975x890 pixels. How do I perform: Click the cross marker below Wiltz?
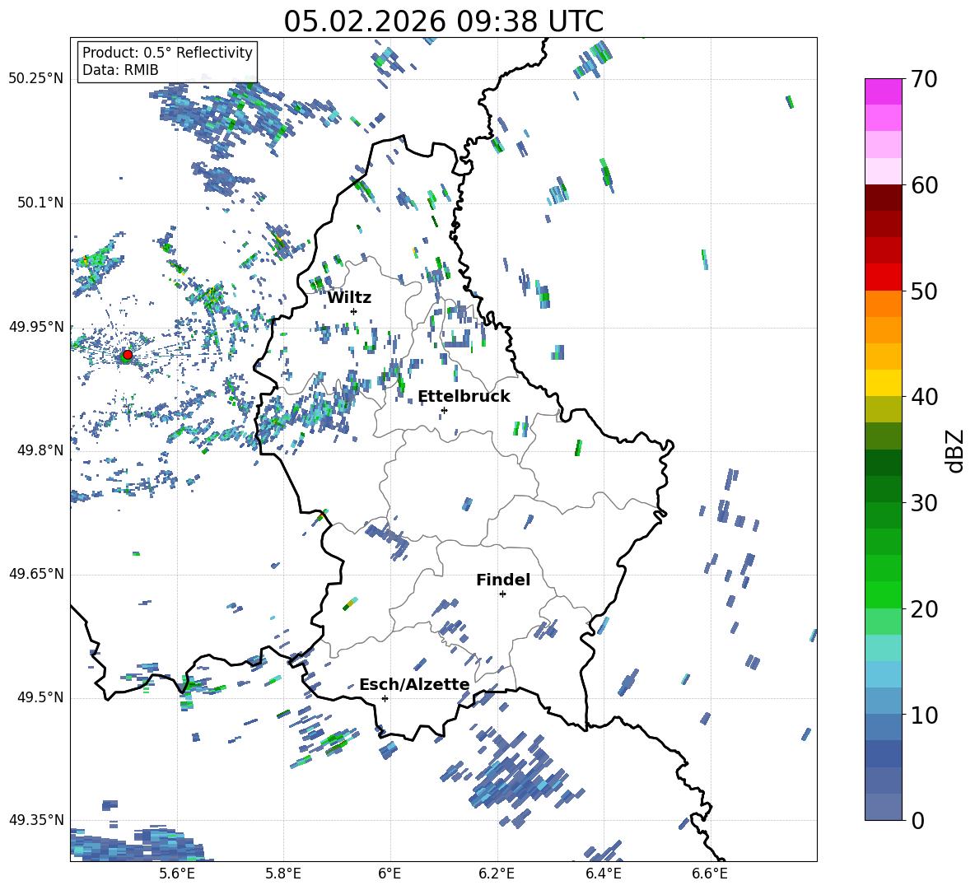[x=354, y=311]
